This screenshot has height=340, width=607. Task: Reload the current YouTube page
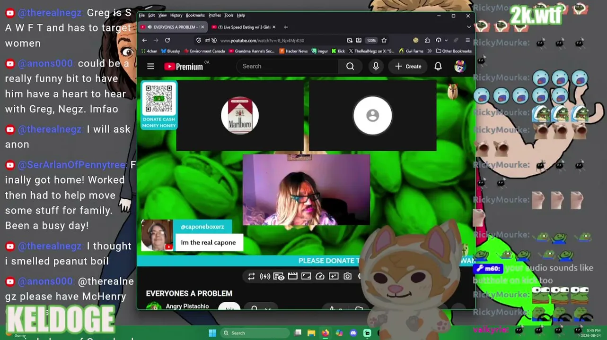pos(167,40)
